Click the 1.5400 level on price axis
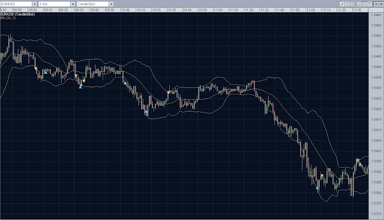The width and height of the screenshot is (384, 220). [x=376, y=151]
